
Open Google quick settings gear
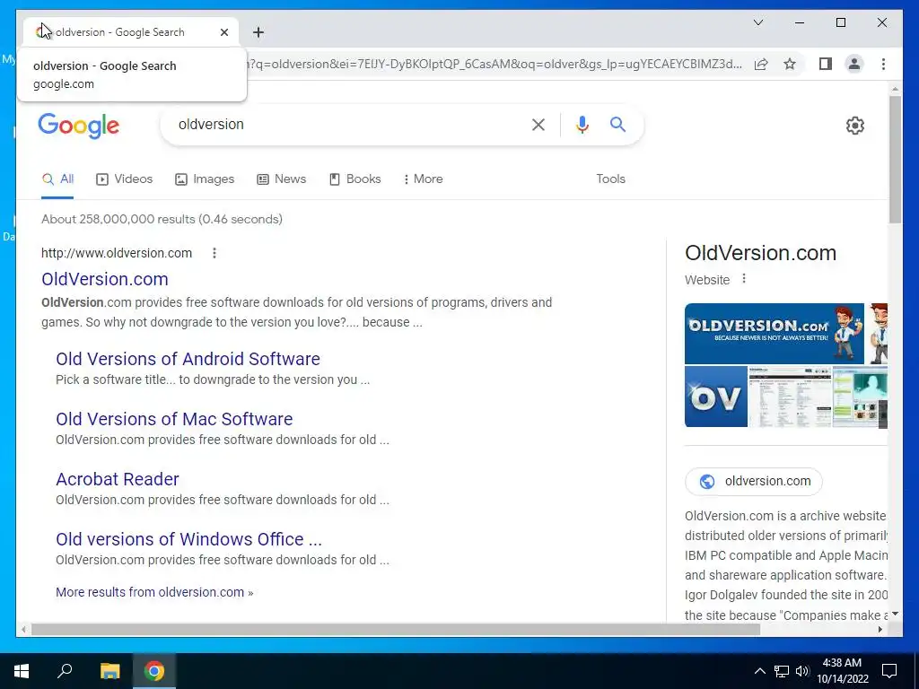855,126
